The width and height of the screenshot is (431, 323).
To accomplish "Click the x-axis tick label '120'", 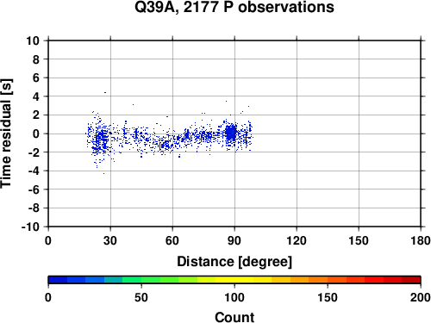I will pos(297,240).
